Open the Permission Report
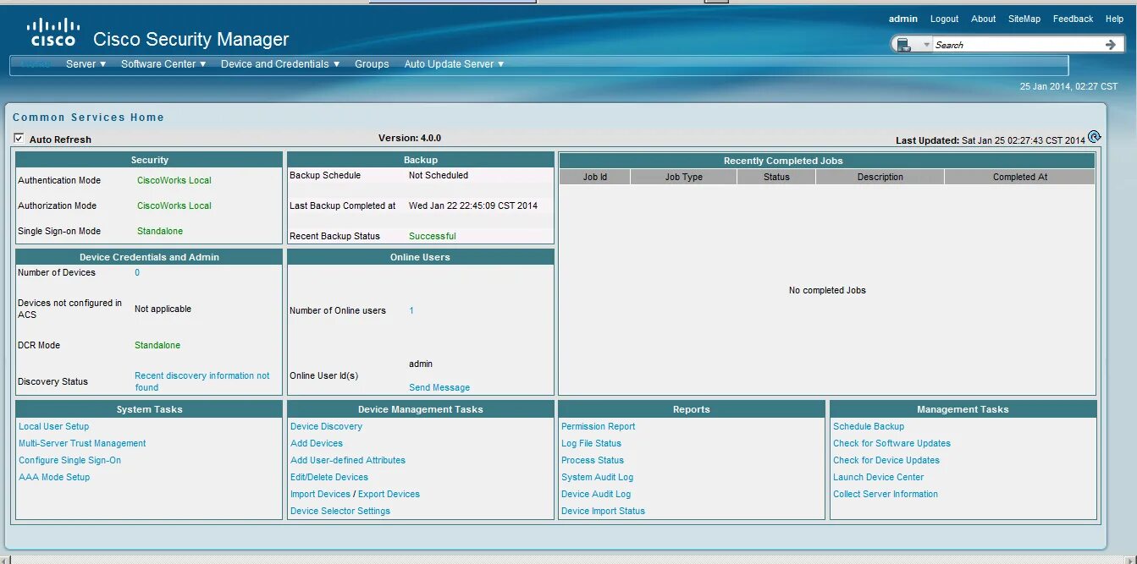Image resolution: width=1137 pixels, height=564 pixels. (598, 426)
